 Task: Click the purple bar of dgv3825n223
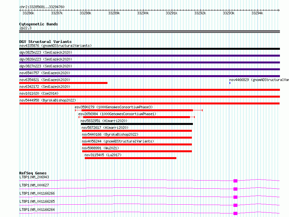[x=149, y=56]
